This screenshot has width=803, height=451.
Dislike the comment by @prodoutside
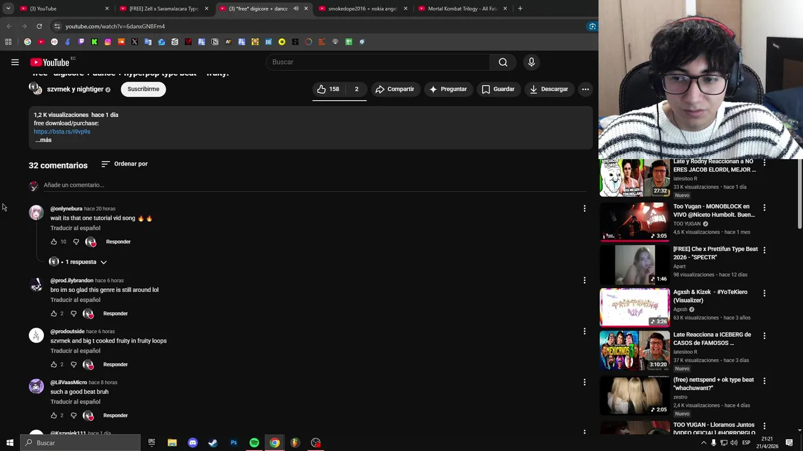click(73, 365)
